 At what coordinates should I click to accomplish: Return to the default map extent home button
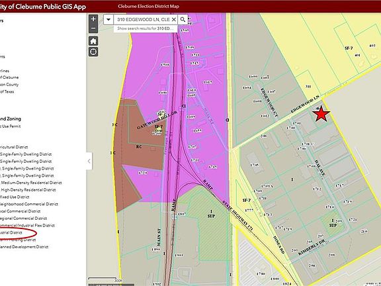coord(93,41)
